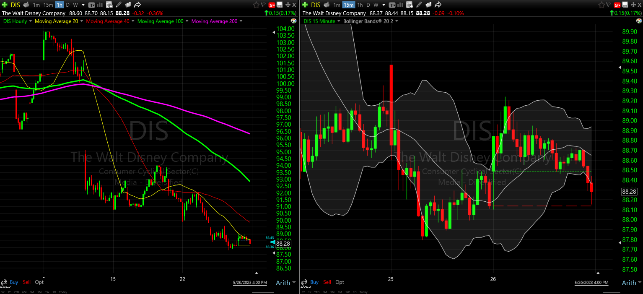Image resolution: width=643 pixels, height=294 pixels.
Task: Click the Opt button in the right chart
Action: (340, 282)
